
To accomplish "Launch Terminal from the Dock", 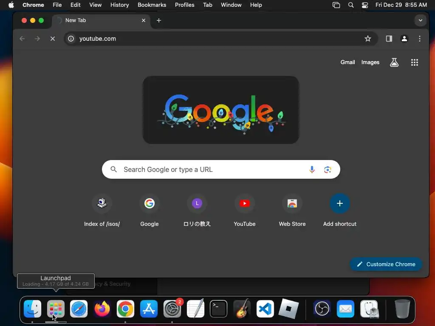I will [219, 309].
